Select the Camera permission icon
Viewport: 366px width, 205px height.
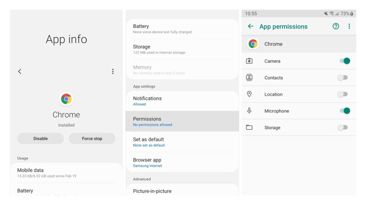tap(250, 61)
